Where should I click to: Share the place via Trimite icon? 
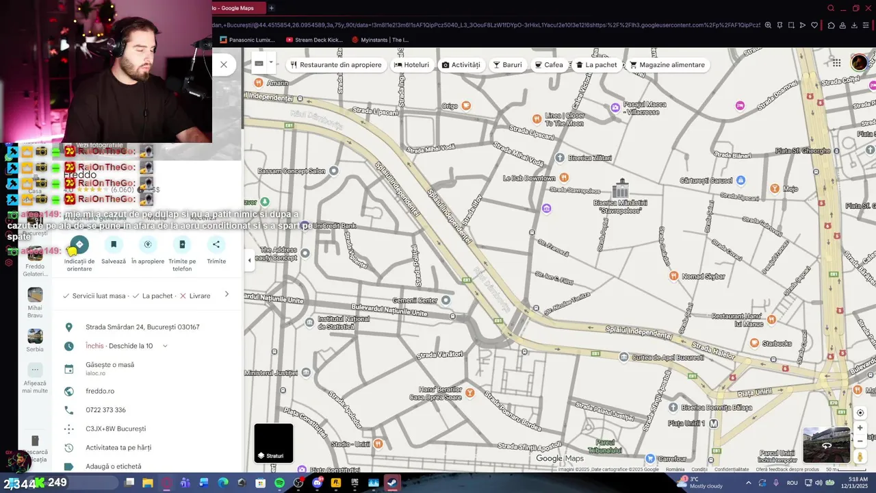pyautogui.click(x=216, y=244)
